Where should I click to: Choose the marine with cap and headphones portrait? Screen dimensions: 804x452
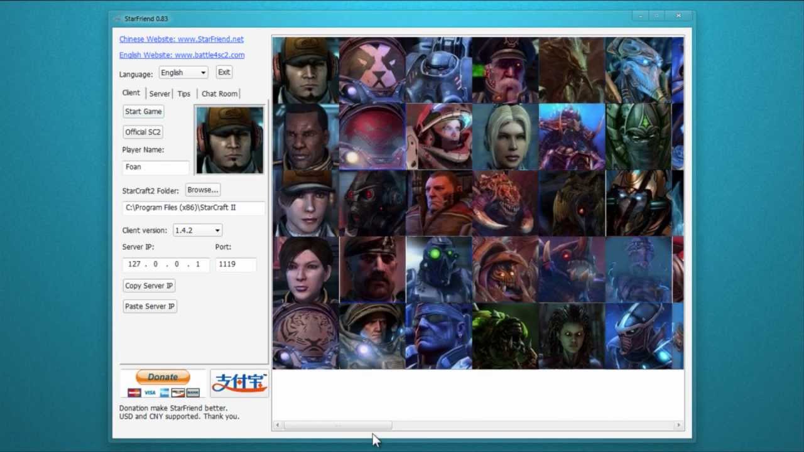pos(305,70)
